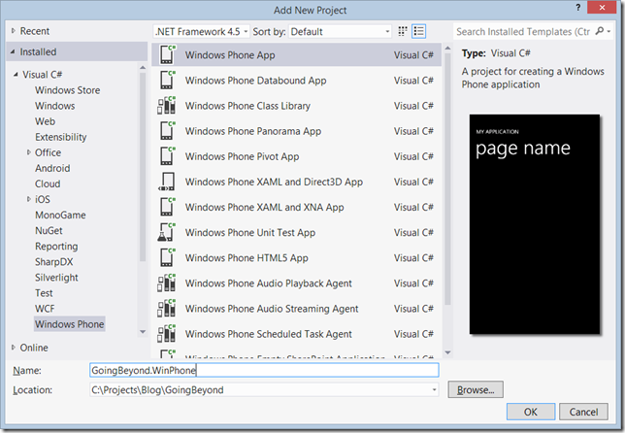
Task: Switch to small icons view
Action: pos(403,31)
